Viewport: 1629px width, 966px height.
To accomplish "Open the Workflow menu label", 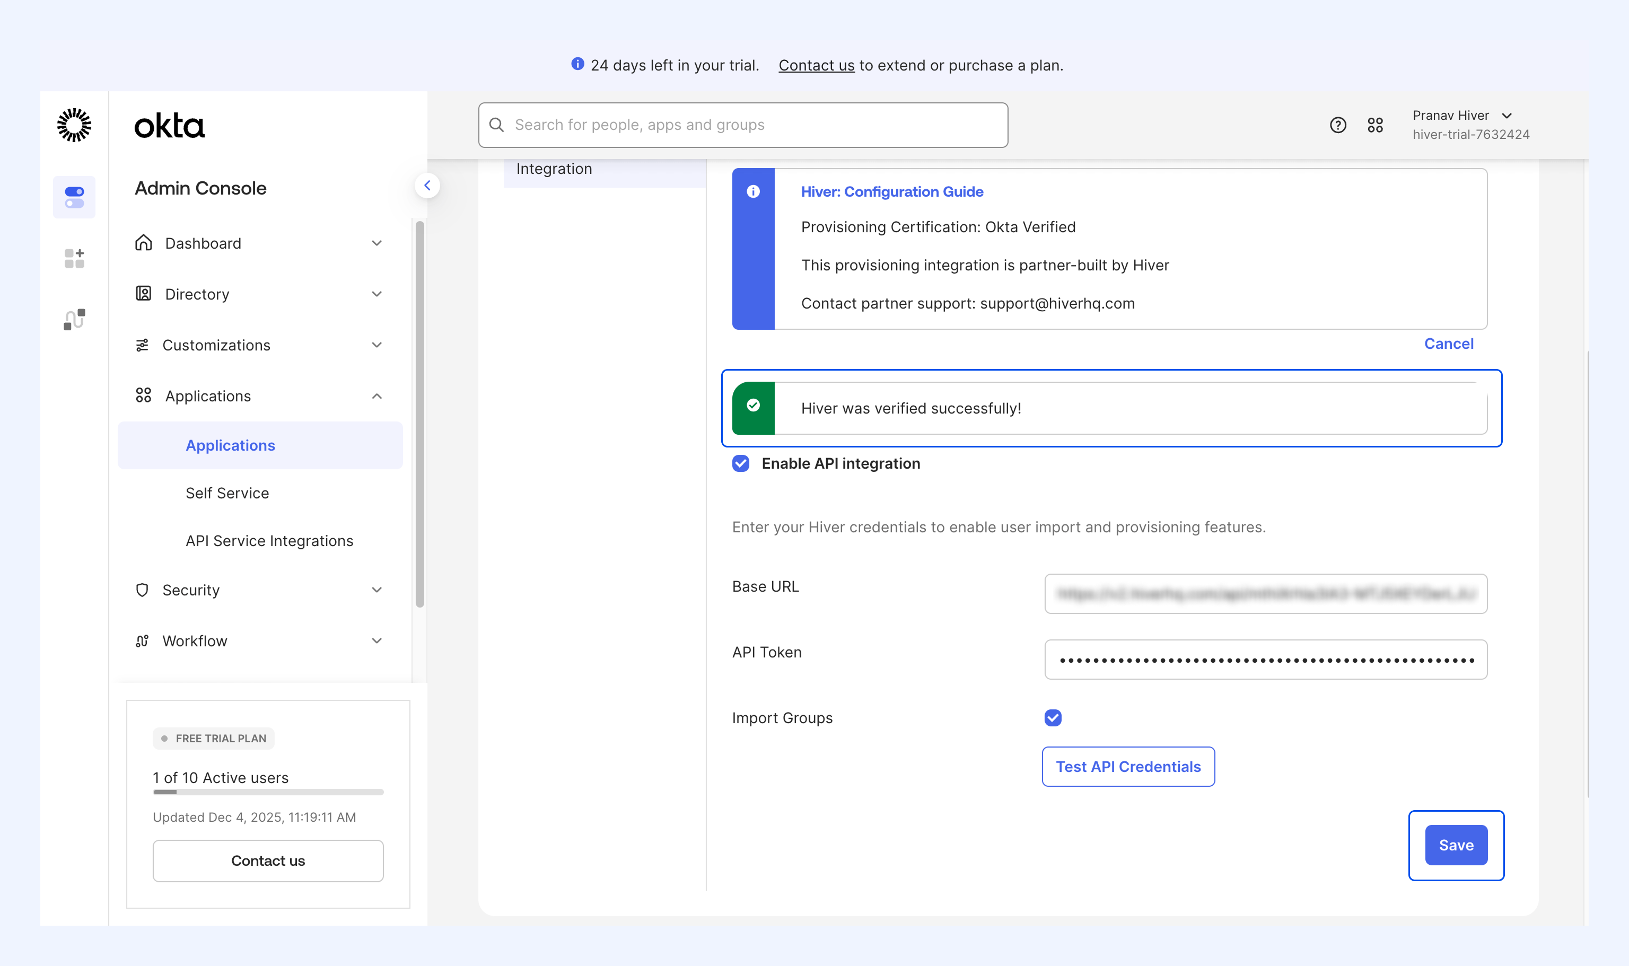I will [x=195, y=641].
